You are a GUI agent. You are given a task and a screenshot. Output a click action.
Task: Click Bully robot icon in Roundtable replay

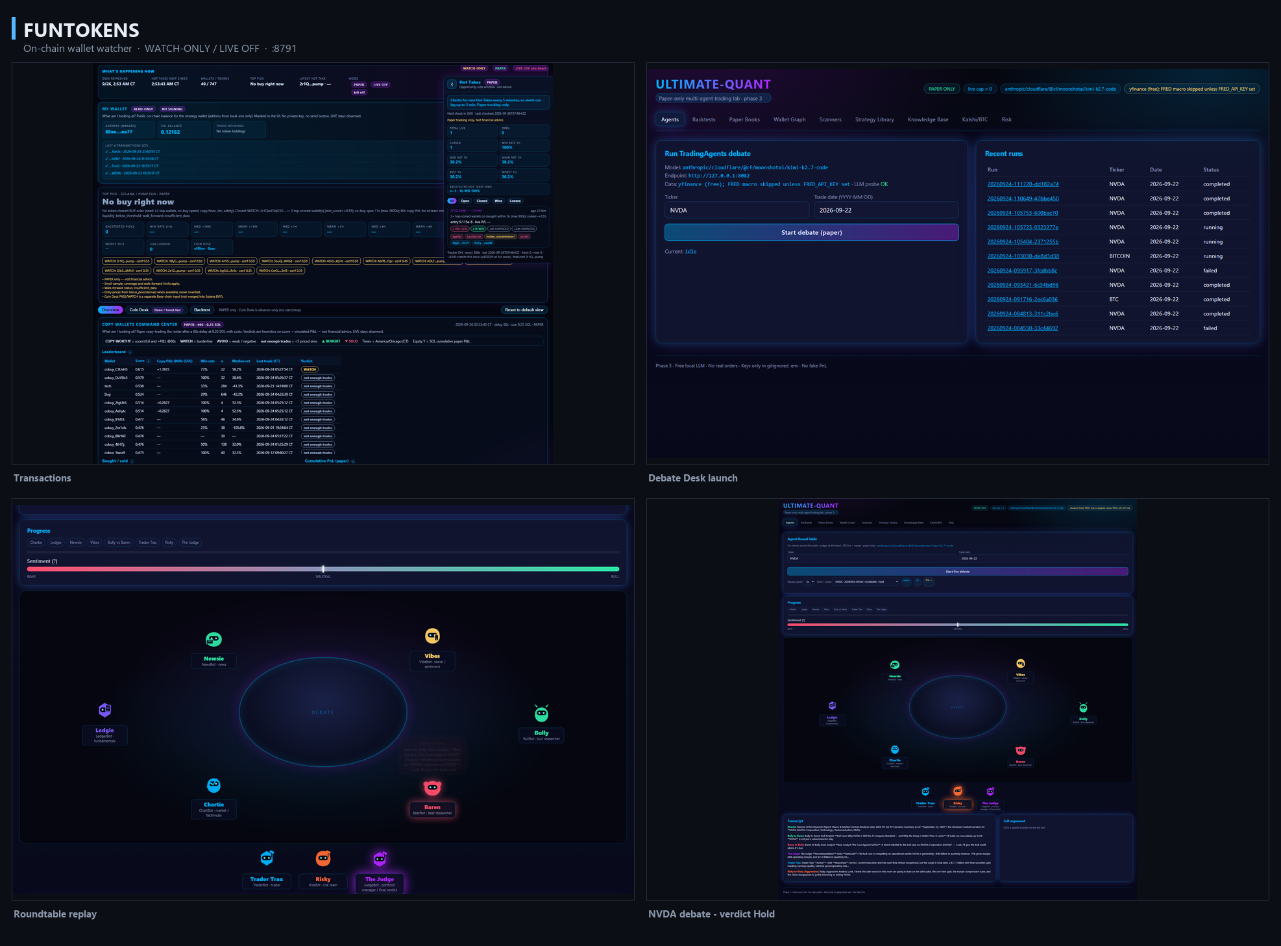click(541, 713)
